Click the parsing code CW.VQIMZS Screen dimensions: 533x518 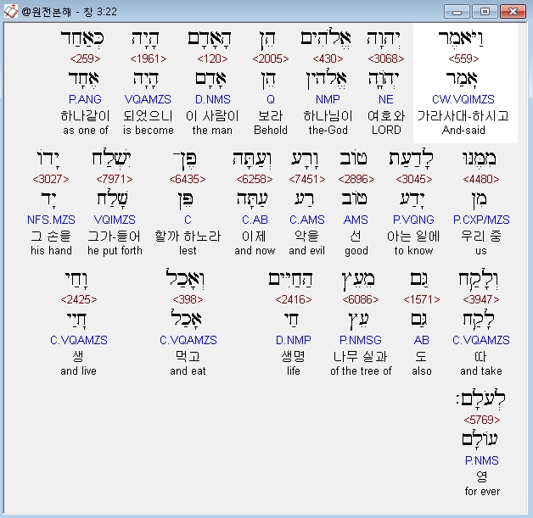[463, 99]
